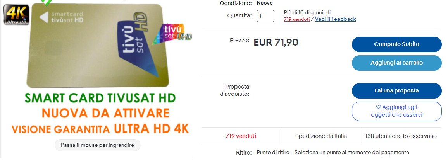Click the Fai una proposta button
Image resolution: width=448 pixels, height=160 pixels.
coord(396,91)
